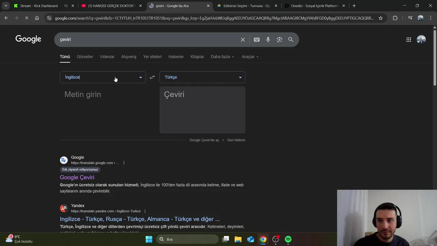Image resolution: width=437 pixels, height=246 pixels.
Task: Go to the Google logo homepage
Action: pyautogui.click(x=28, y=39)
